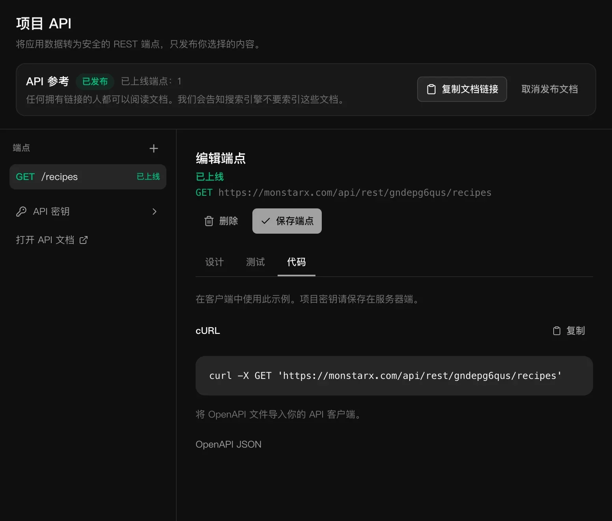Image resolution: width=612 pixels, height=521 pixels.
Task: Click the 已发布 status badge
Action: pyautogui.click(x=95, y=81)
